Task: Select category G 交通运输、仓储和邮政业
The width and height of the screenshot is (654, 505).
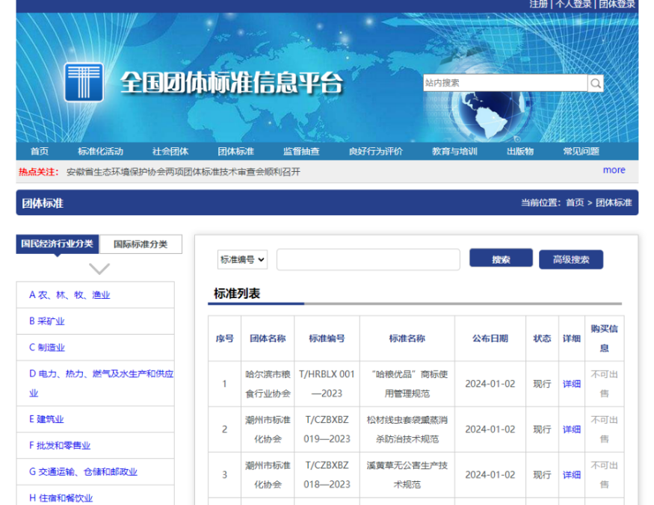Action: tap(83, 471)
